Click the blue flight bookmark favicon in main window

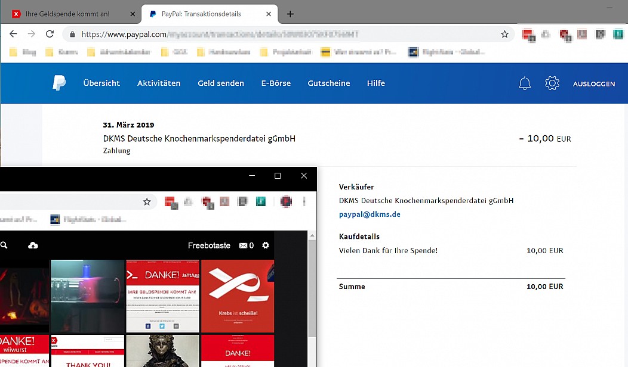tap(413, 52)
